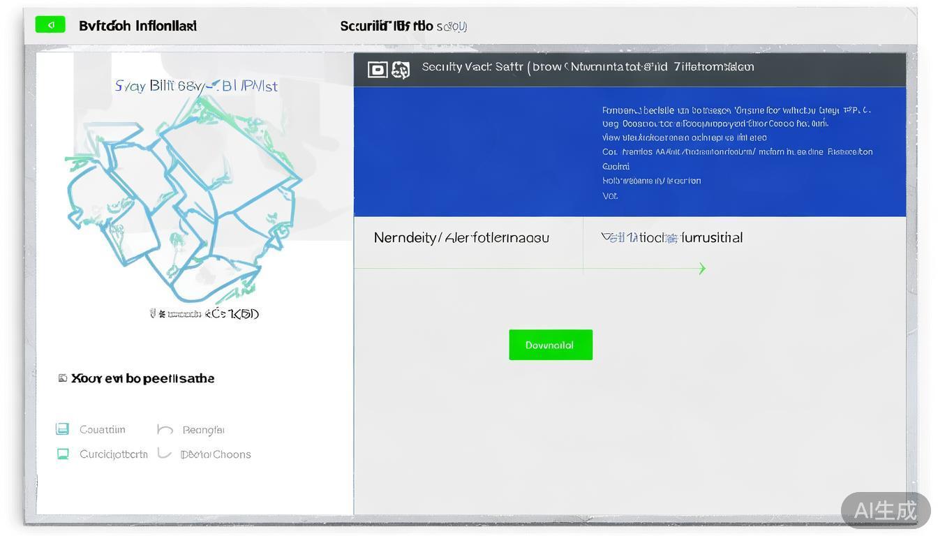The image size is (938, 536).
Task: Click the Beangfai text label
Action: coord(203,430)
